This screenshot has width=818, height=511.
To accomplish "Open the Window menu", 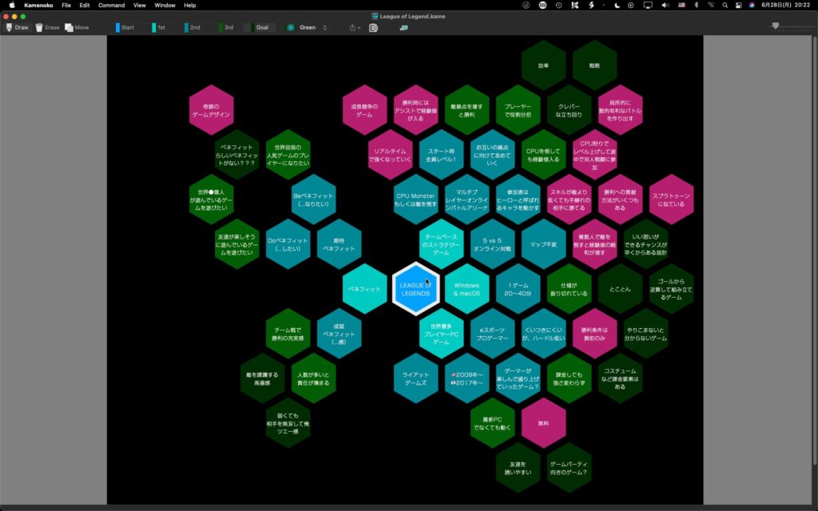I will click(165, 6).
